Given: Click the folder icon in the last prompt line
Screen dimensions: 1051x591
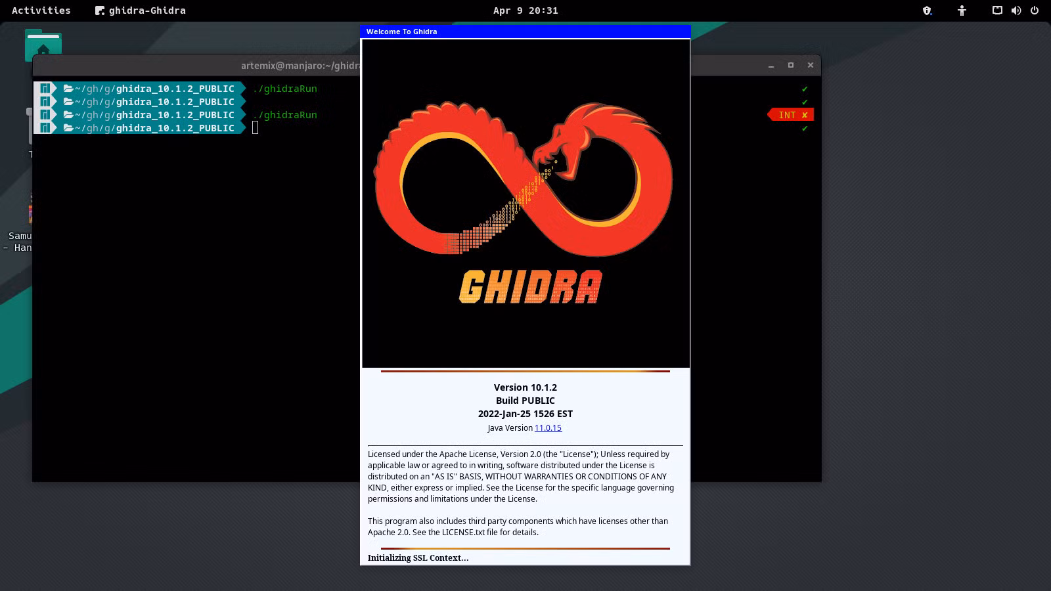Looking at the screenshot, I should [68, 128].
